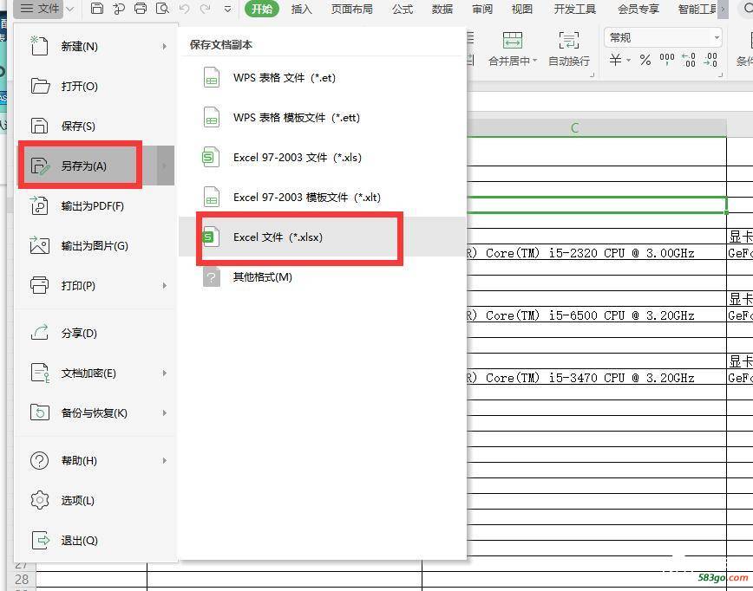Save as Excel 97-2003 模板文件 (*.xlt)
This screenshot has width=753, height=591.
323,198
